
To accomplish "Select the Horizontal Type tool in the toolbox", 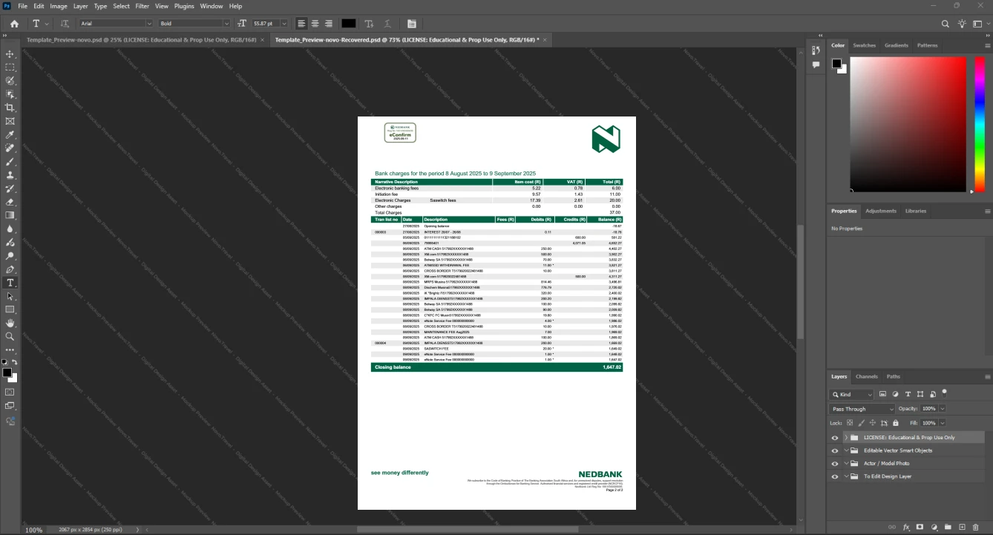I will tap(10, 283).
